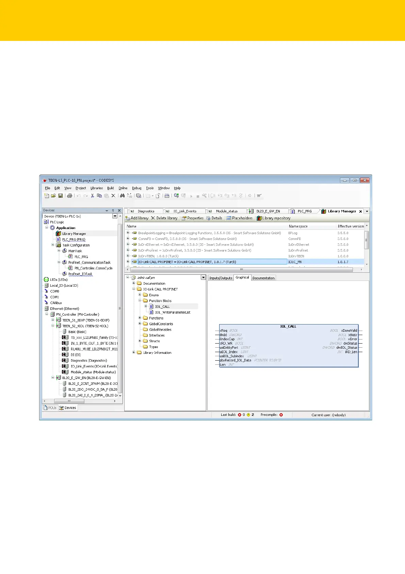Image resolution: width=405 pixels, height=574 pixels.
Task: Save the project with the floppy disk icon
Action: (61, 196)
